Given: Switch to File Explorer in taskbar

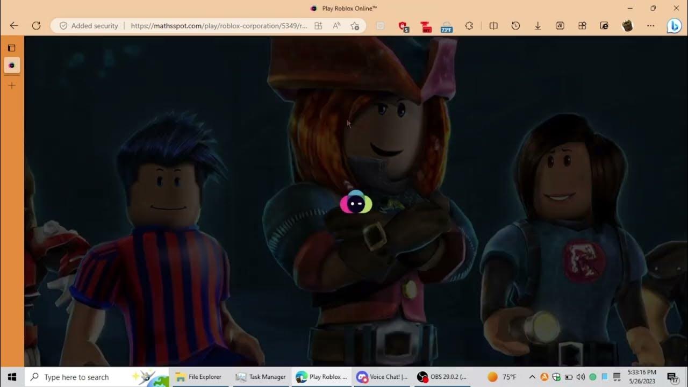Looking at the screenshot, I should coord(199,377).
